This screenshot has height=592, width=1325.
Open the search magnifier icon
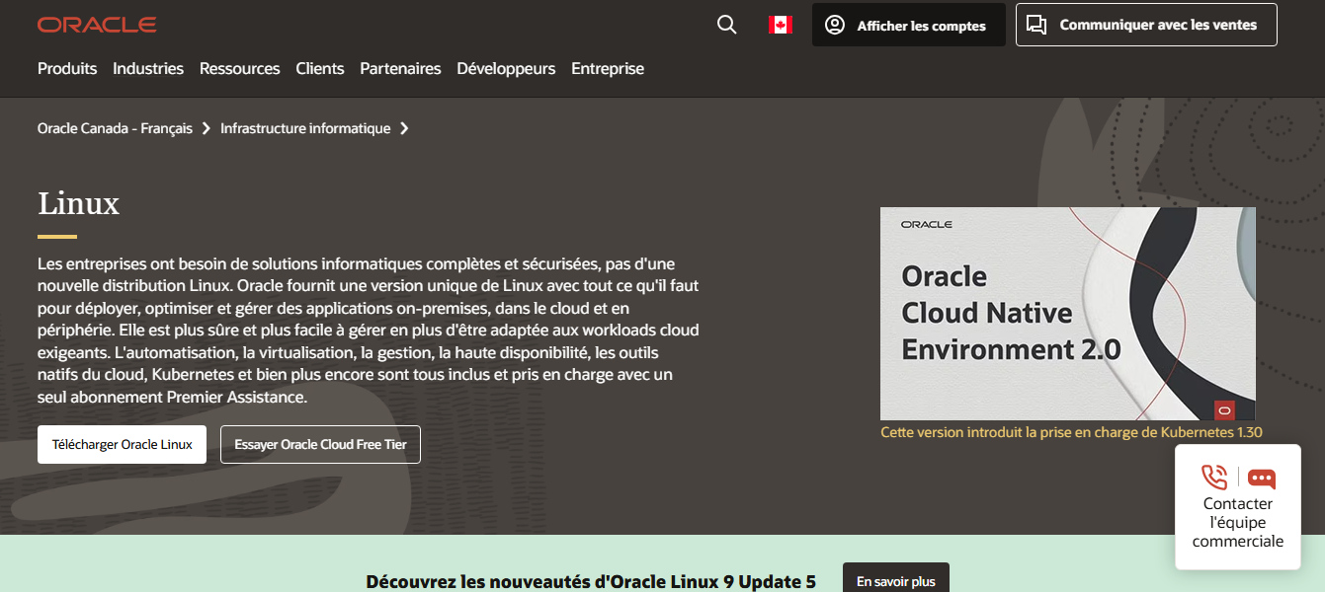pyautogui.click(x=726, y=25)
